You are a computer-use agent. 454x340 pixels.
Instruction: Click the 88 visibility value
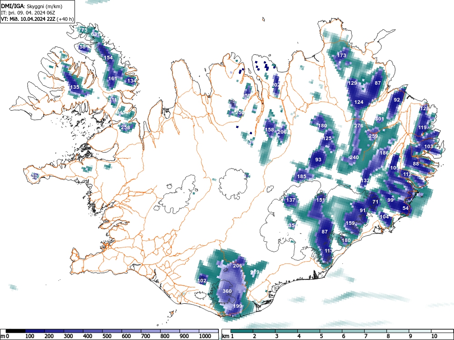(x=416, y=164)
